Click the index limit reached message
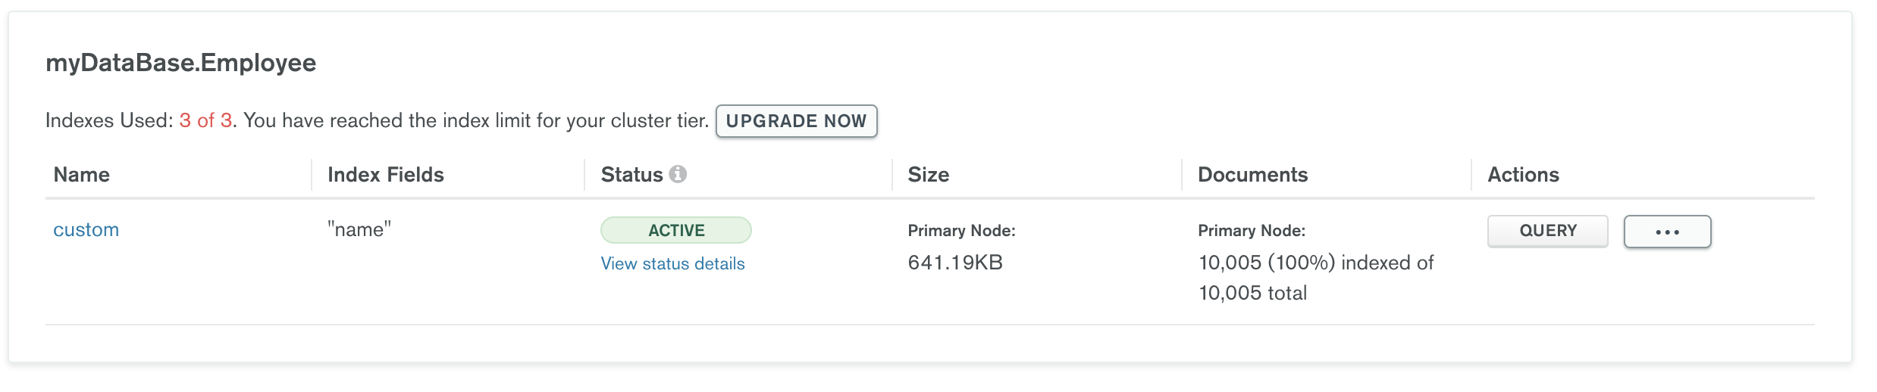The width and height of the screenshot is (1877, 392). coord(476,121)
